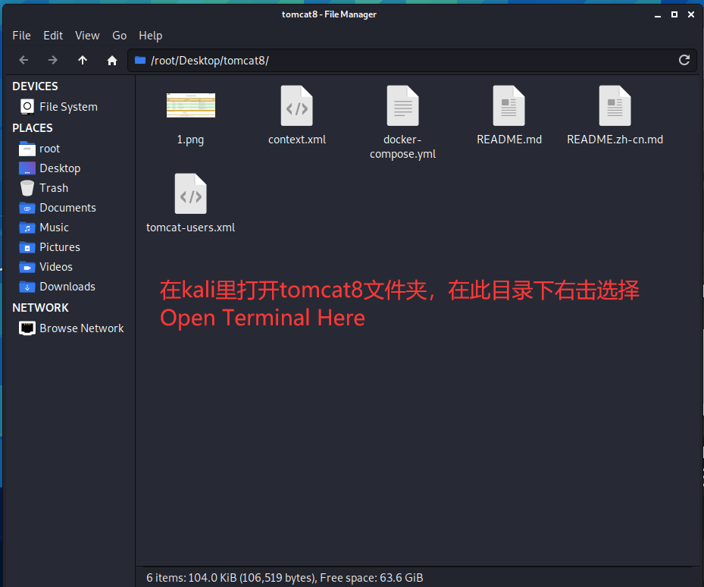This screenshot has height=587, width=704.
Task: Go to the home folder icon
Action: pyautogui.click(x=112, y=60)
